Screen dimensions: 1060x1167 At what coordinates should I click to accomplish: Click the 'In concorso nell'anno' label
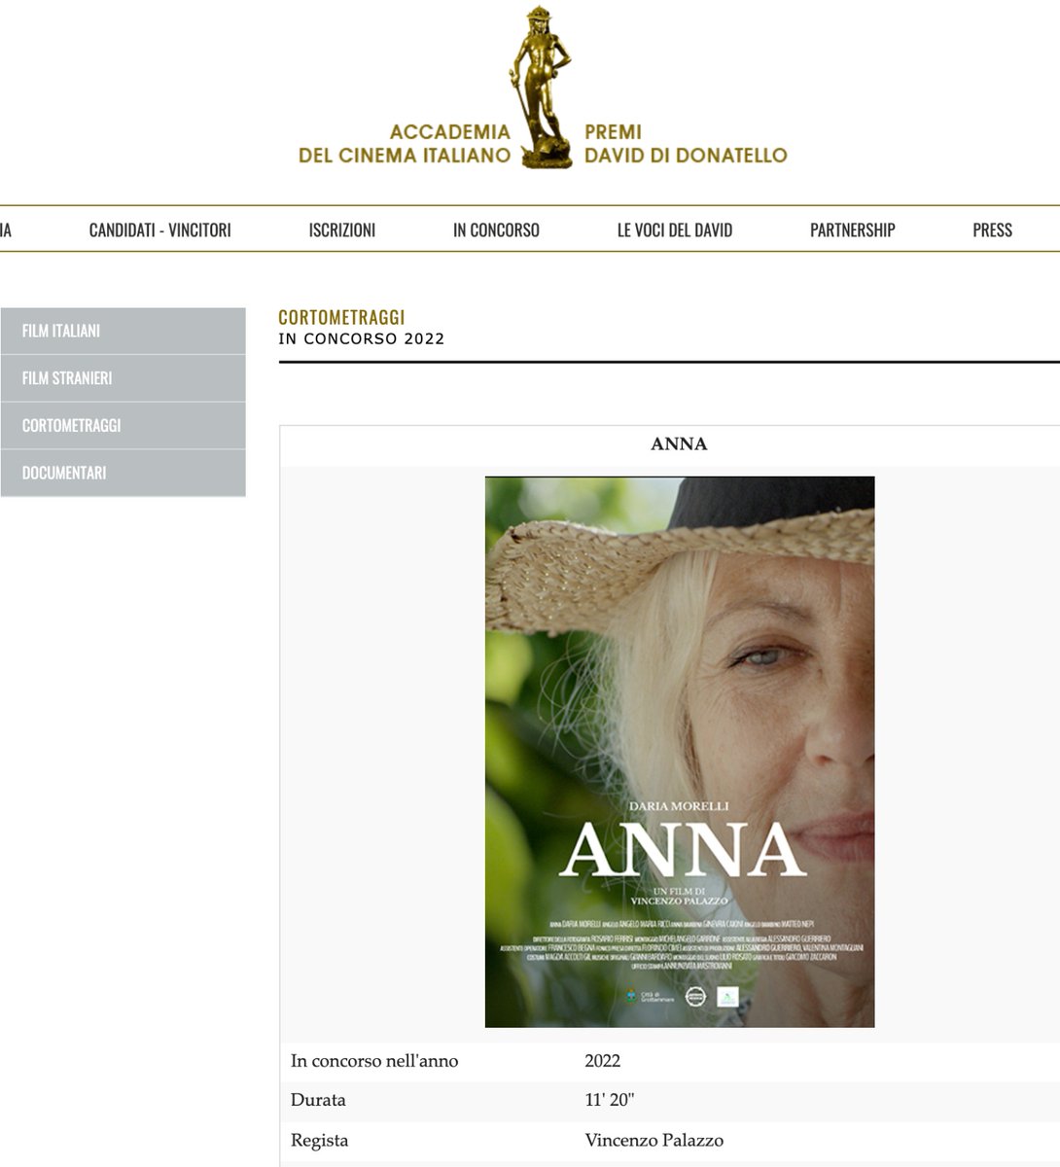click(374, 1061)
